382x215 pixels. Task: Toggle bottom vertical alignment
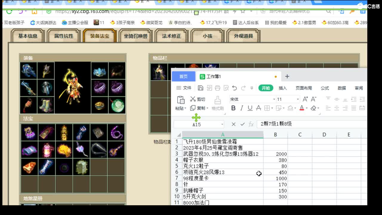[345, 99]
